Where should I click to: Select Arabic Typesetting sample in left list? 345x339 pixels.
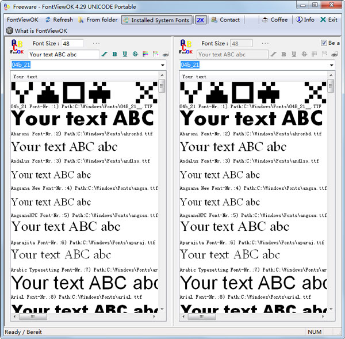click(x=61, y=254)
